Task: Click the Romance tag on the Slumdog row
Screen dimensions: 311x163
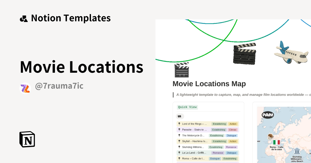Action: point(231,147)
